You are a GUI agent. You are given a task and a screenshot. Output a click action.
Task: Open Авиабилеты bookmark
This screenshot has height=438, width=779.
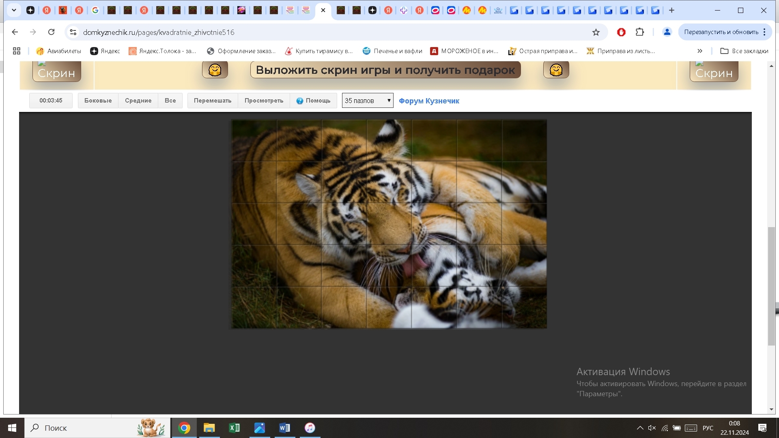pos(58,51)
